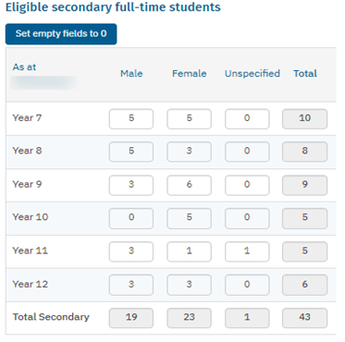345x342 pixels.
Task: Select the Year 10 Unspecified input field
Action: 247,218
